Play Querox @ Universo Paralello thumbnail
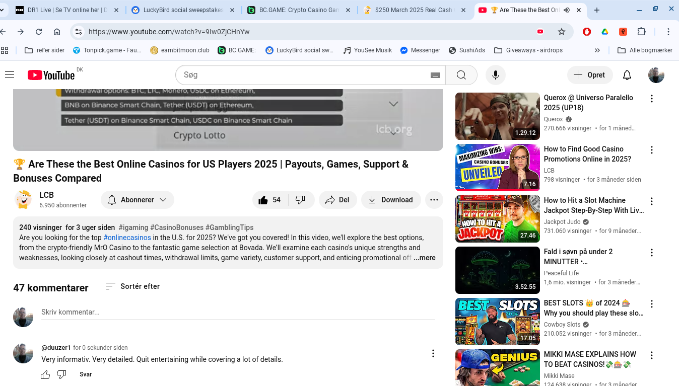The height and width of the screenshot is (386, 679). coord(498,116)
